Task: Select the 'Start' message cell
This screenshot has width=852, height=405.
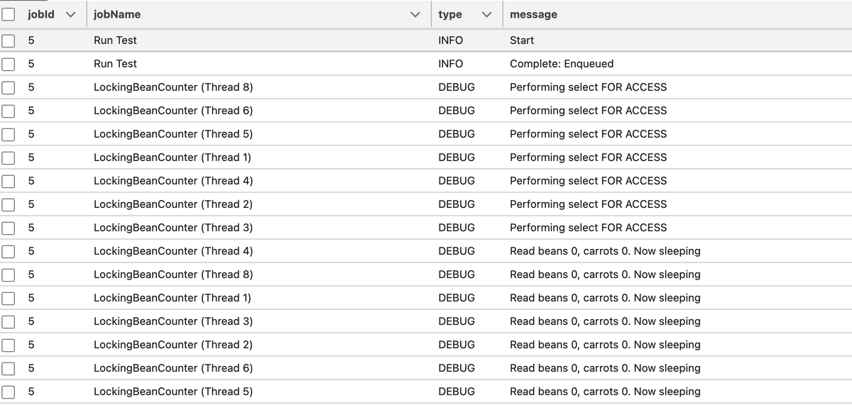Action: click(522, 40)
